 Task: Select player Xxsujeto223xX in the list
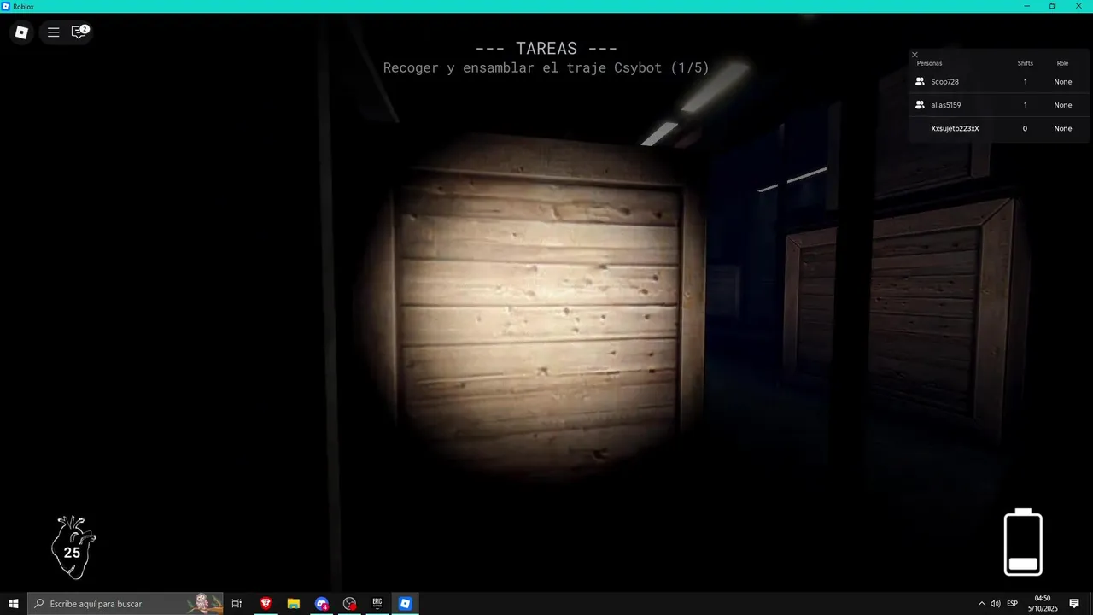click(955, 128)
